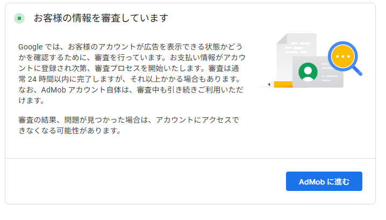Click the yellow pencil in the illustration
The height and width of the screenshot is (220, 386).
coord(281,84)
